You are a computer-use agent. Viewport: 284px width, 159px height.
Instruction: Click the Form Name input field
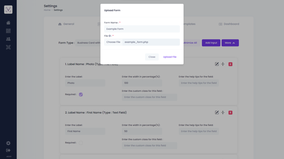pyautogui.click(x=142, y=29)
